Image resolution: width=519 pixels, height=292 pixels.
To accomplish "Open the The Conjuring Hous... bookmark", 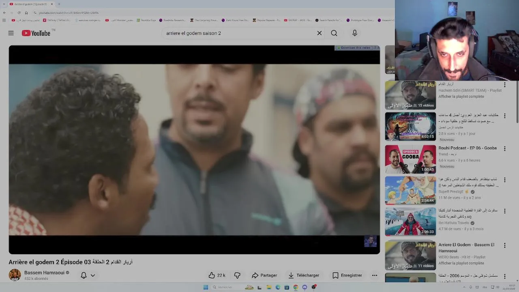I will pyautogui.click(x=204, y=20).
